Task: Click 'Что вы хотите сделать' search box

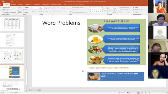Action: coord(76,5)
